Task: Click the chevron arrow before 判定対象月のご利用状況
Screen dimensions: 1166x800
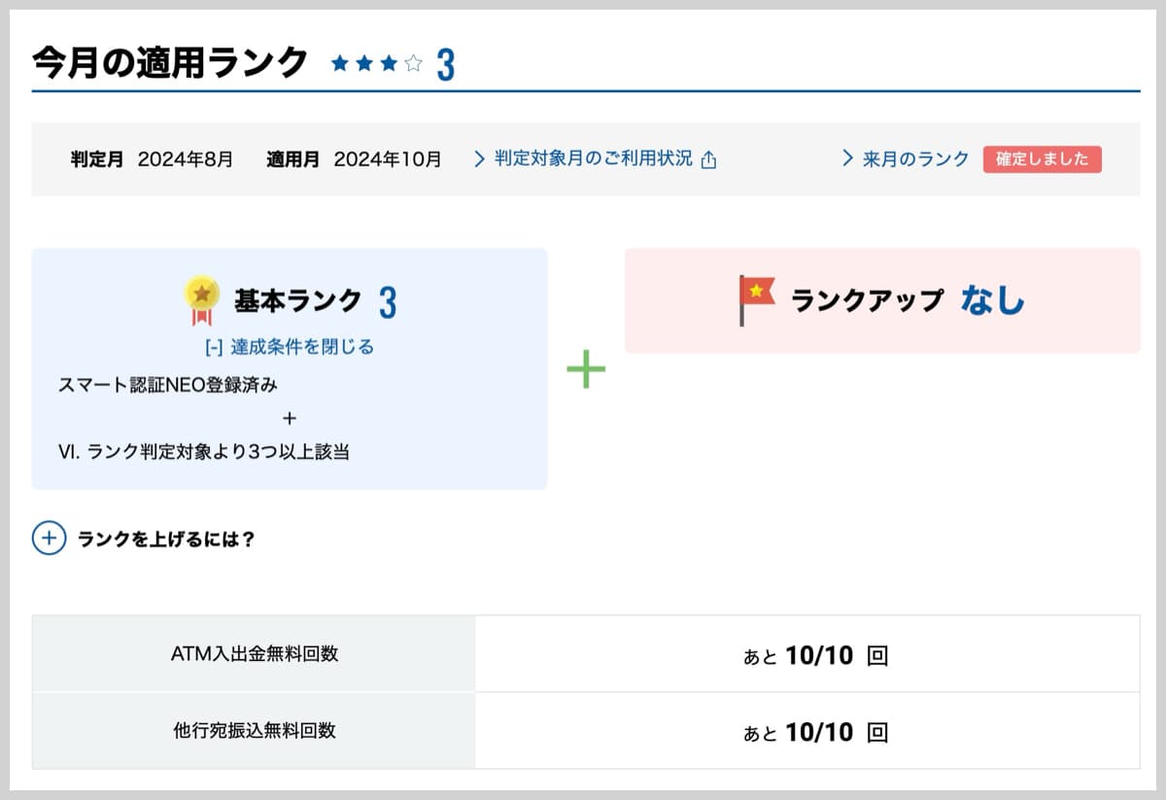Action: click(x=479, y=158)
